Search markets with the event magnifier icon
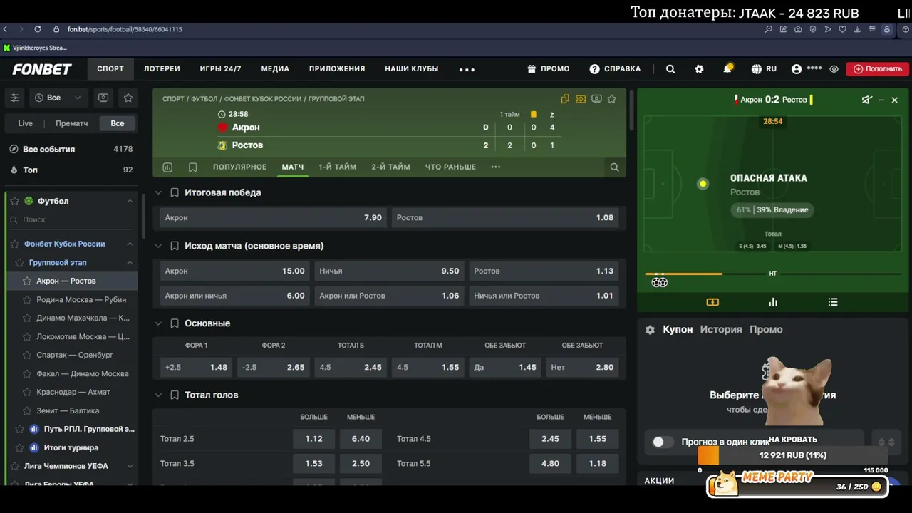 pos(614,167)
